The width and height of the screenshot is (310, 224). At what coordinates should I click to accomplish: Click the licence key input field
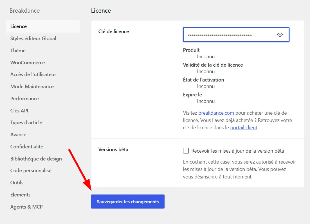point(236,35)
